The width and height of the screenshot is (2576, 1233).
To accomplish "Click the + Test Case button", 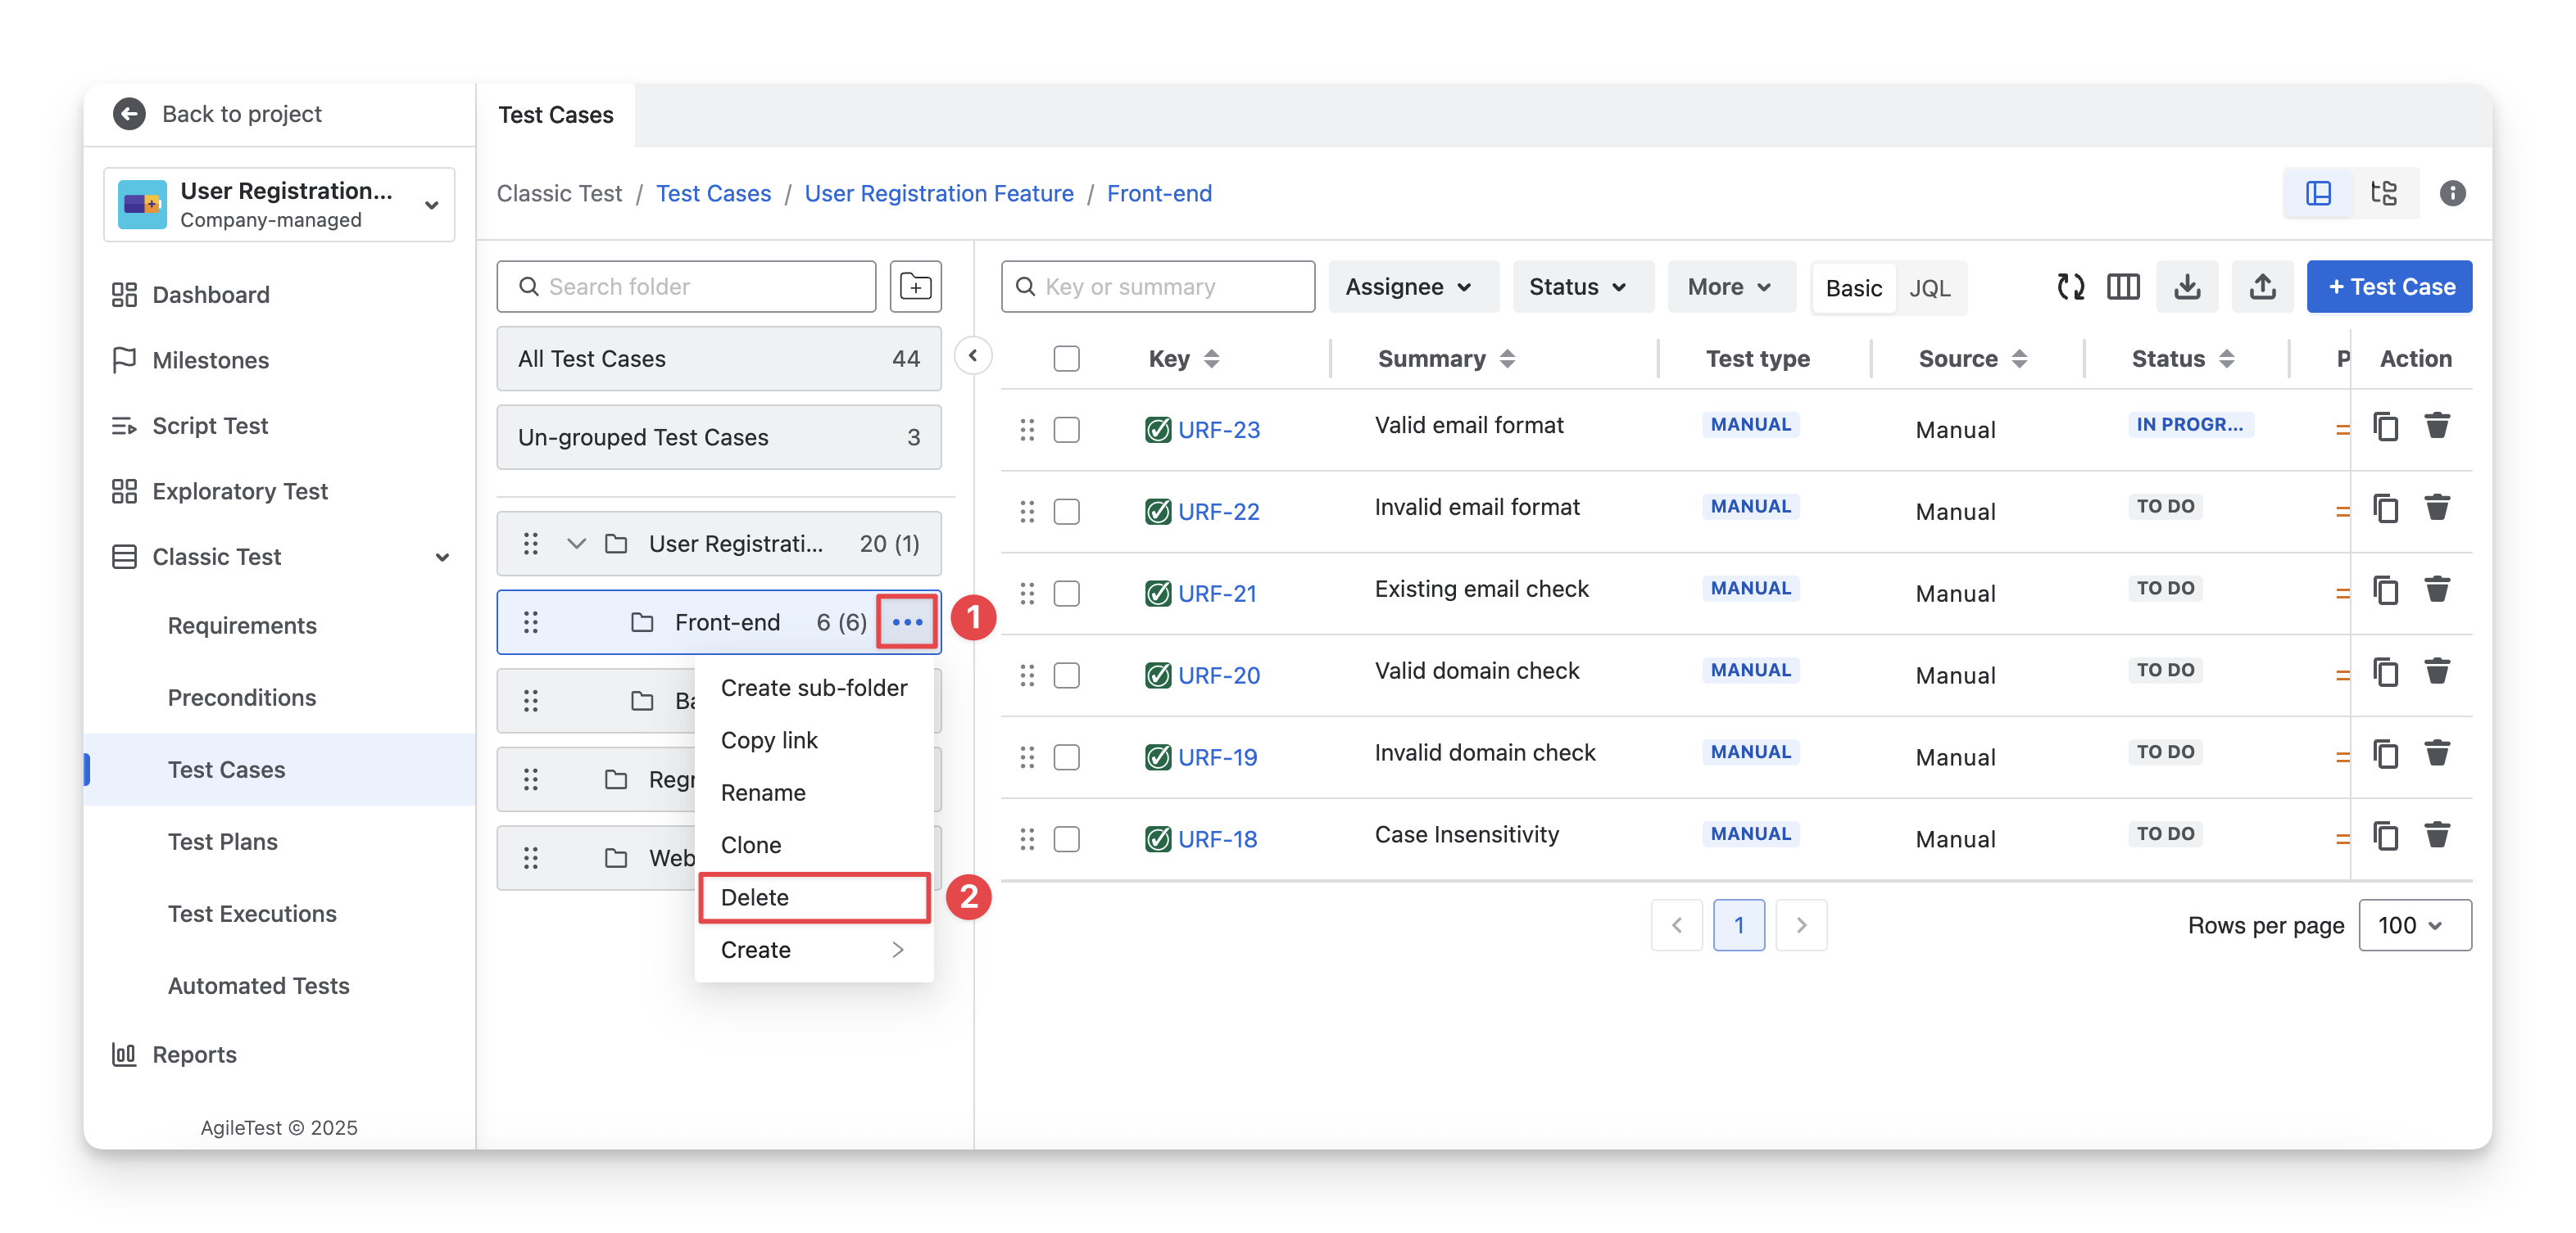I will pos(2388,287).
